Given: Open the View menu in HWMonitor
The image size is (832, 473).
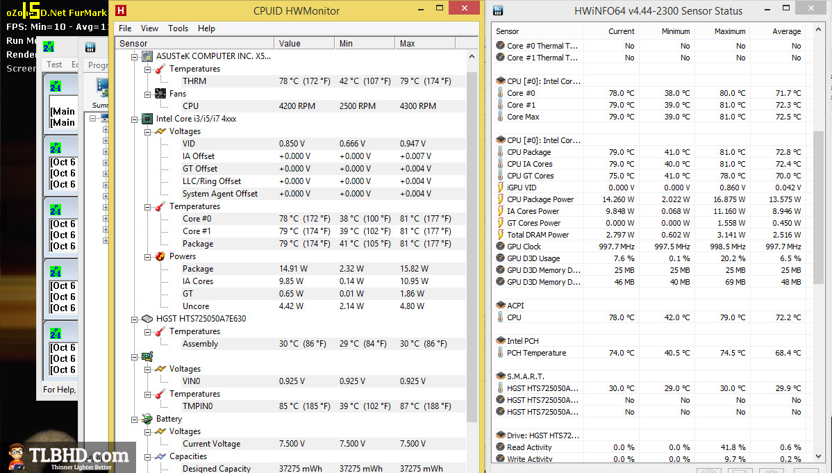Looking at the screenshot, I should pos(149,28).
